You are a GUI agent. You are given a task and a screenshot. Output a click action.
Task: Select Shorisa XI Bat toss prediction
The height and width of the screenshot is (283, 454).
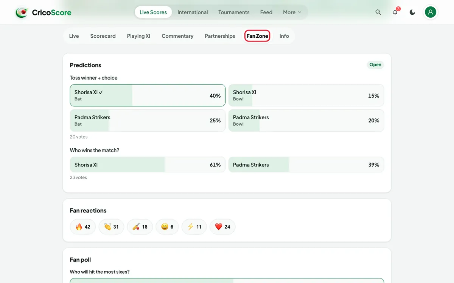tap(148, 95)
